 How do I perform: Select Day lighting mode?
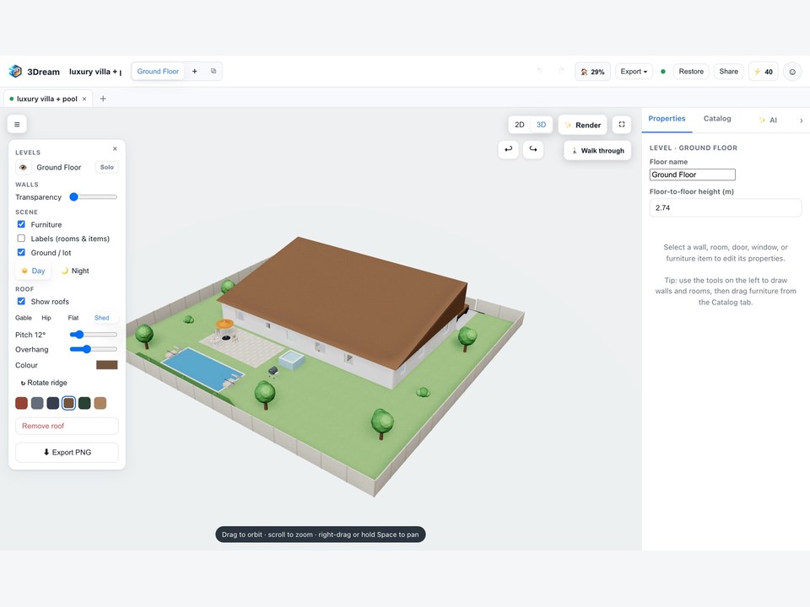coord(33,271)
